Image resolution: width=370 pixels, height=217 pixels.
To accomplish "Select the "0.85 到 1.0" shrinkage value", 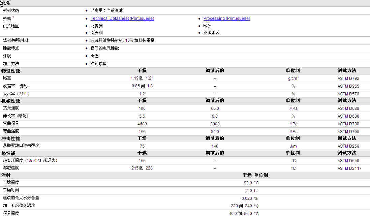I will coord(142,86).
